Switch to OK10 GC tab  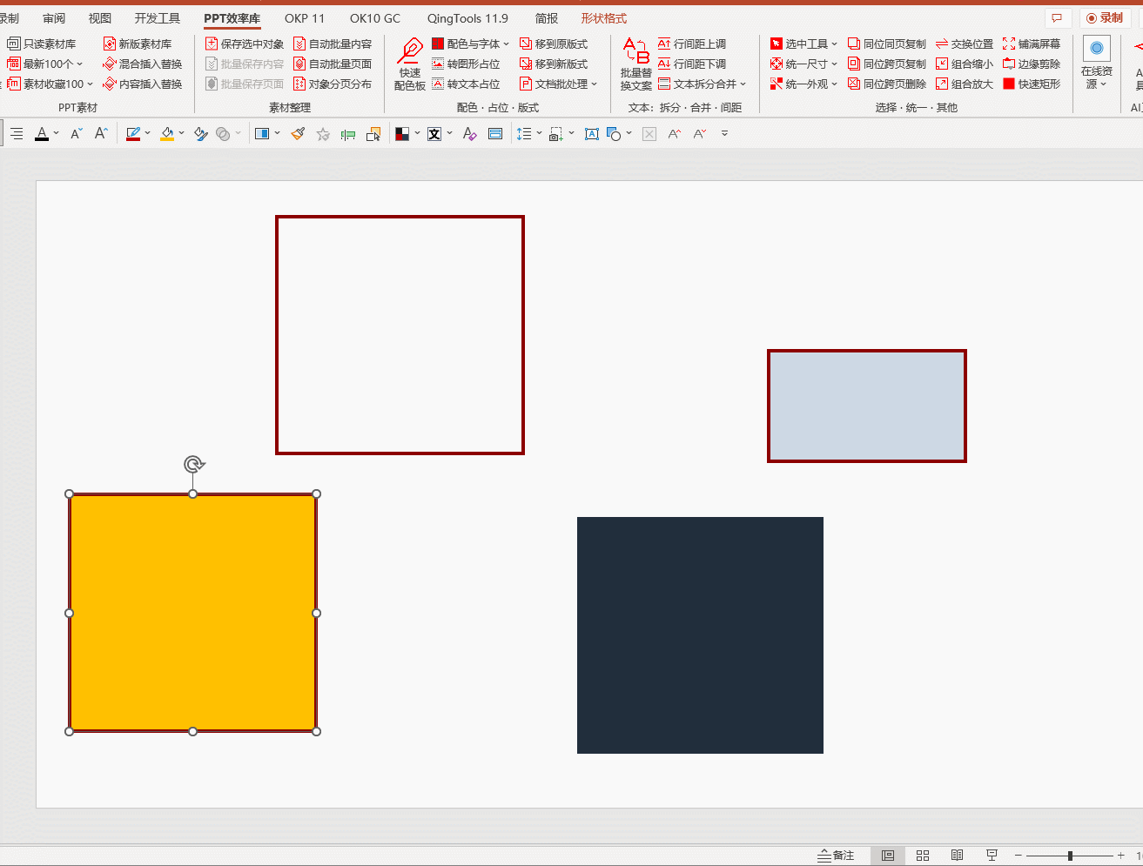tap(375, 18)
